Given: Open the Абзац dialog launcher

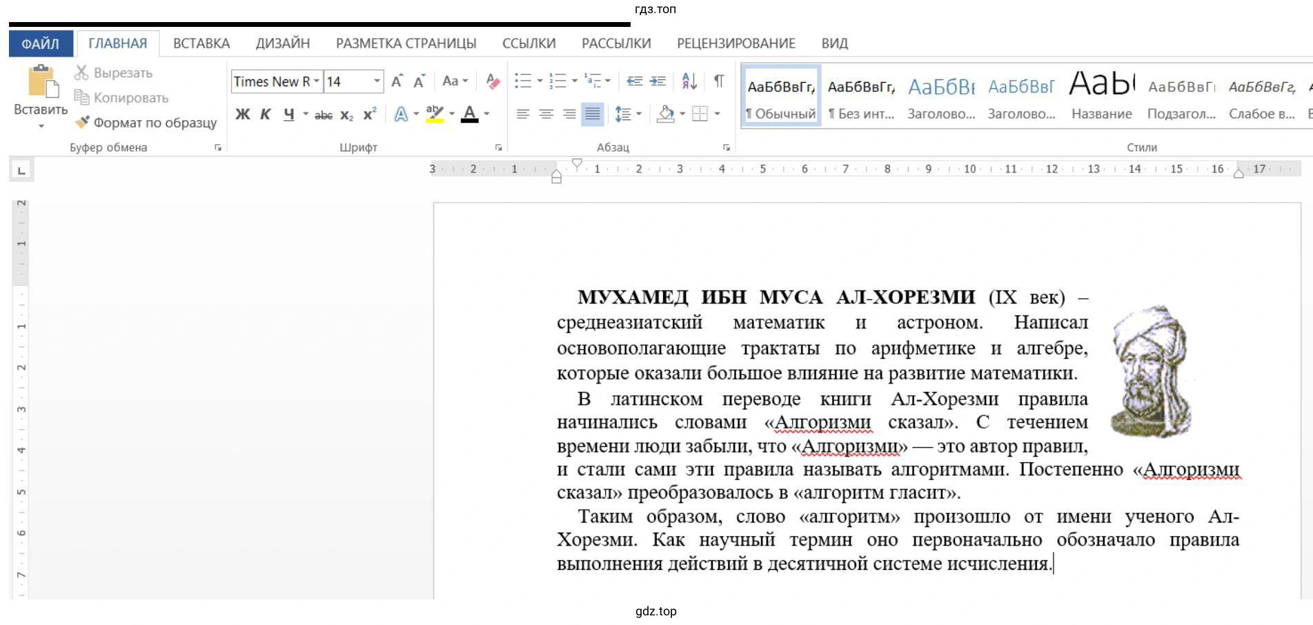Looking at the screenshot, I should (x=726, y=147).
